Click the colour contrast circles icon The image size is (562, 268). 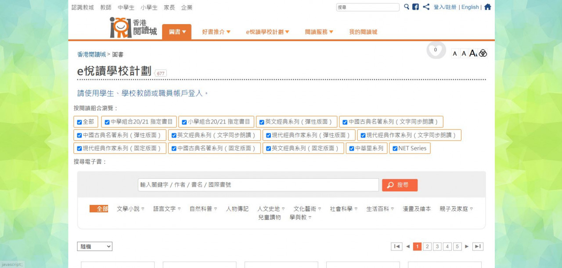tap(483, 53)
